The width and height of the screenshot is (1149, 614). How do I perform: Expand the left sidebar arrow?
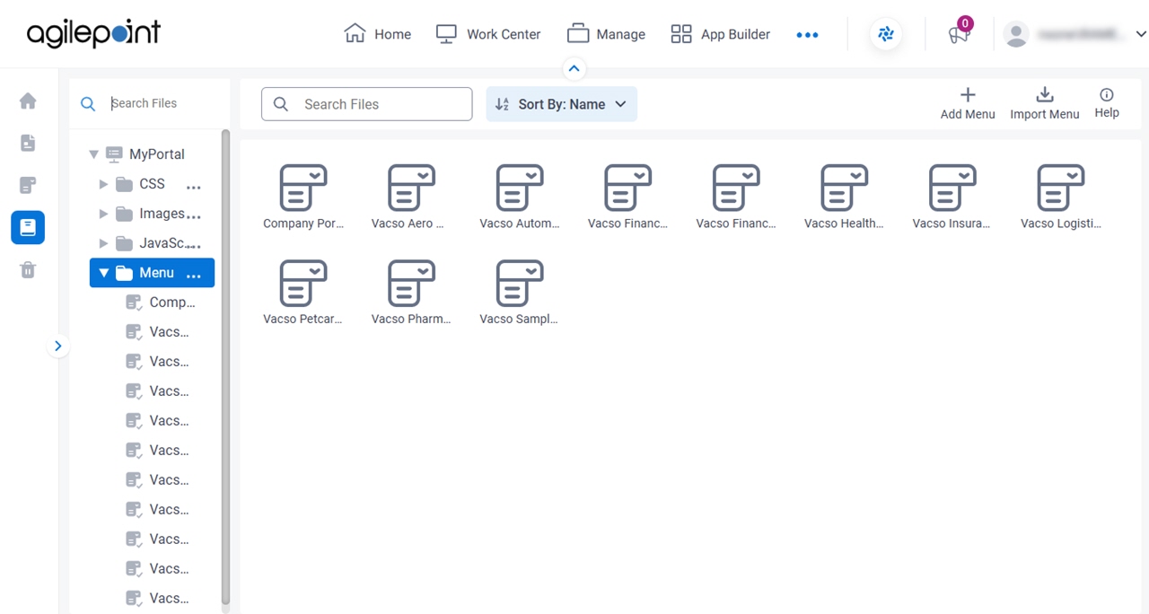point(58,346)
